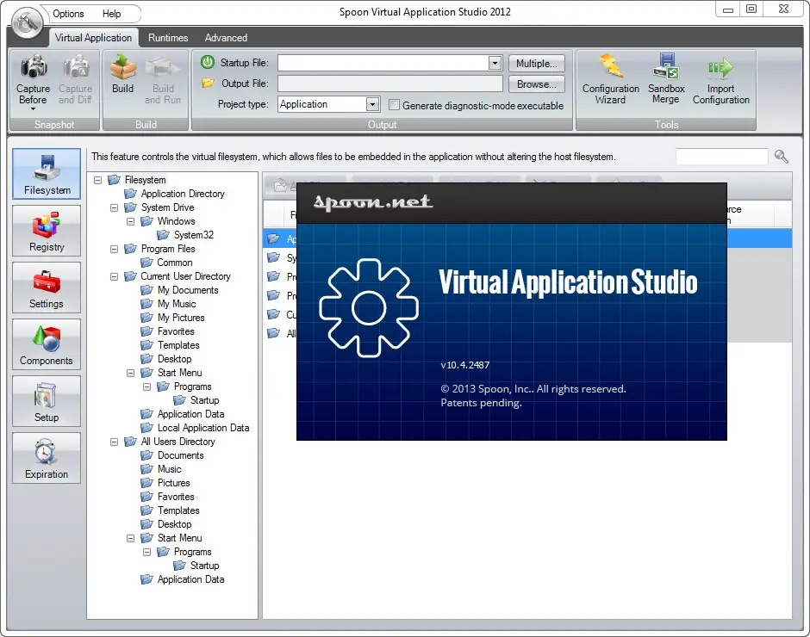Image resolution: width=810 pixels, height=637 pixels.
Task: Open the Settings toolbox panel
Action: [x=47, y=288]
